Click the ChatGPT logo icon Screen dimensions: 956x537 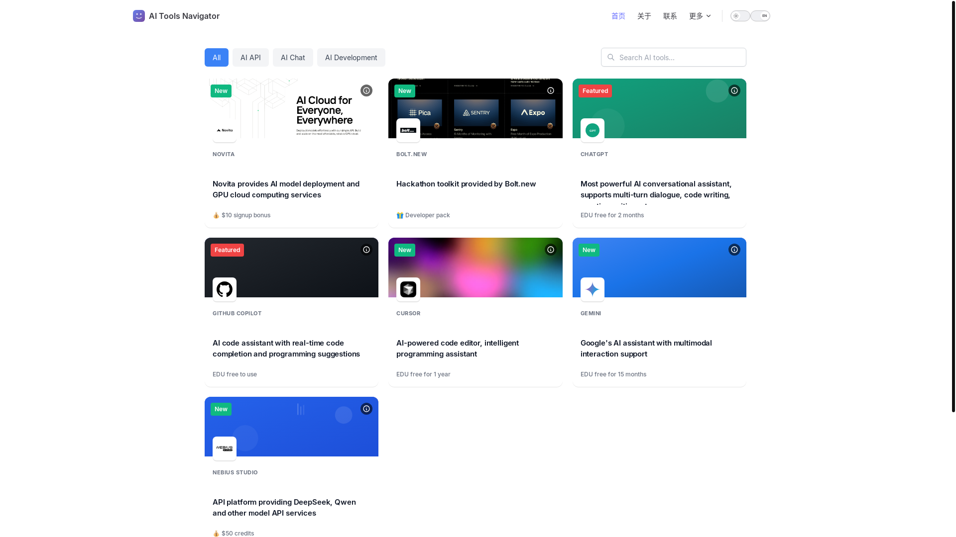coord(593,130)
